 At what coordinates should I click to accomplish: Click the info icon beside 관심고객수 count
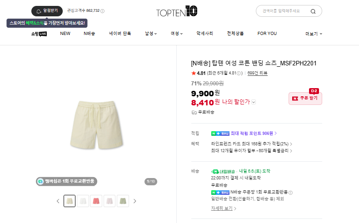(103, 11)
